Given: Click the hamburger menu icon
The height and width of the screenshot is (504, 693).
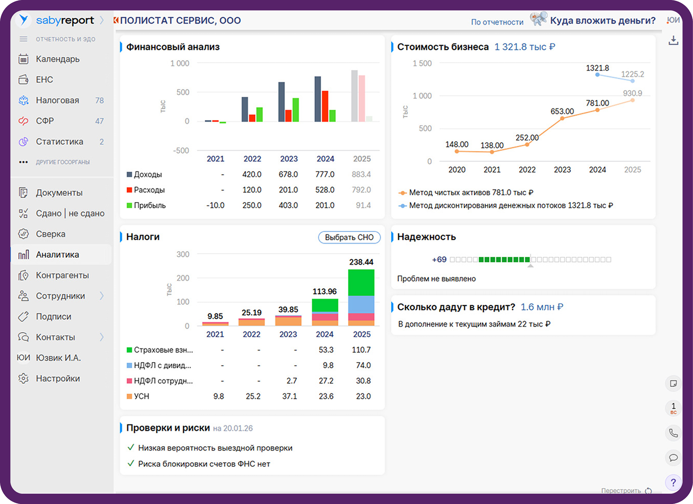Looking at the screenshot, I should 23,39.
